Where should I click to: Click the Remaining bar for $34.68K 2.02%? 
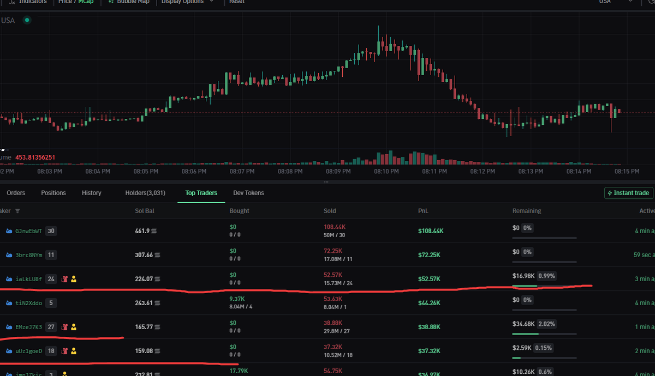coord(545,334)
